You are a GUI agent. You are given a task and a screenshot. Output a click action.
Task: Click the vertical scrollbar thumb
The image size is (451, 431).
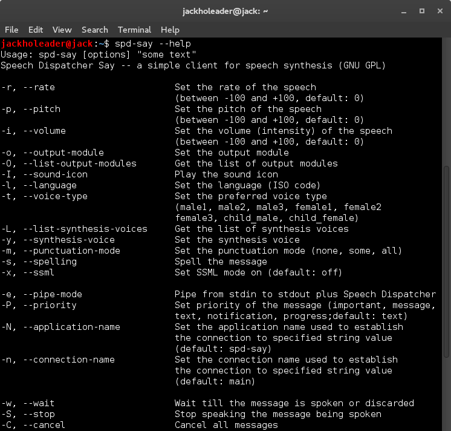click(446, 262)
